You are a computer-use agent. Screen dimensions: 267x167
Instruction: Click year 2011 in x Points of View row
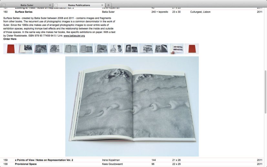click(x=260, y=160)
